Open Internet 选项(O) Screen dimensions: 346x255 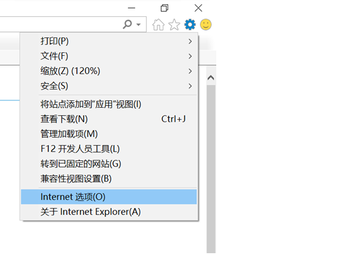(x=109, y=197)
